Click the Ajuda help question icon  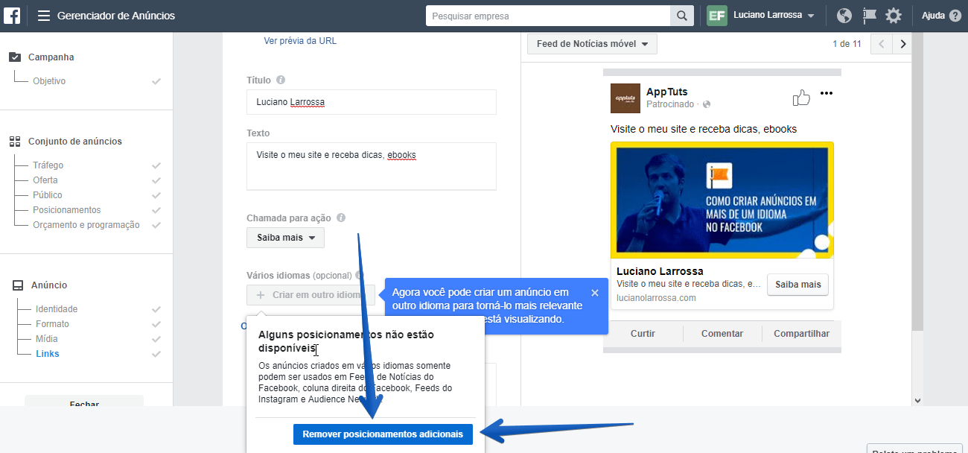(955, 16)
